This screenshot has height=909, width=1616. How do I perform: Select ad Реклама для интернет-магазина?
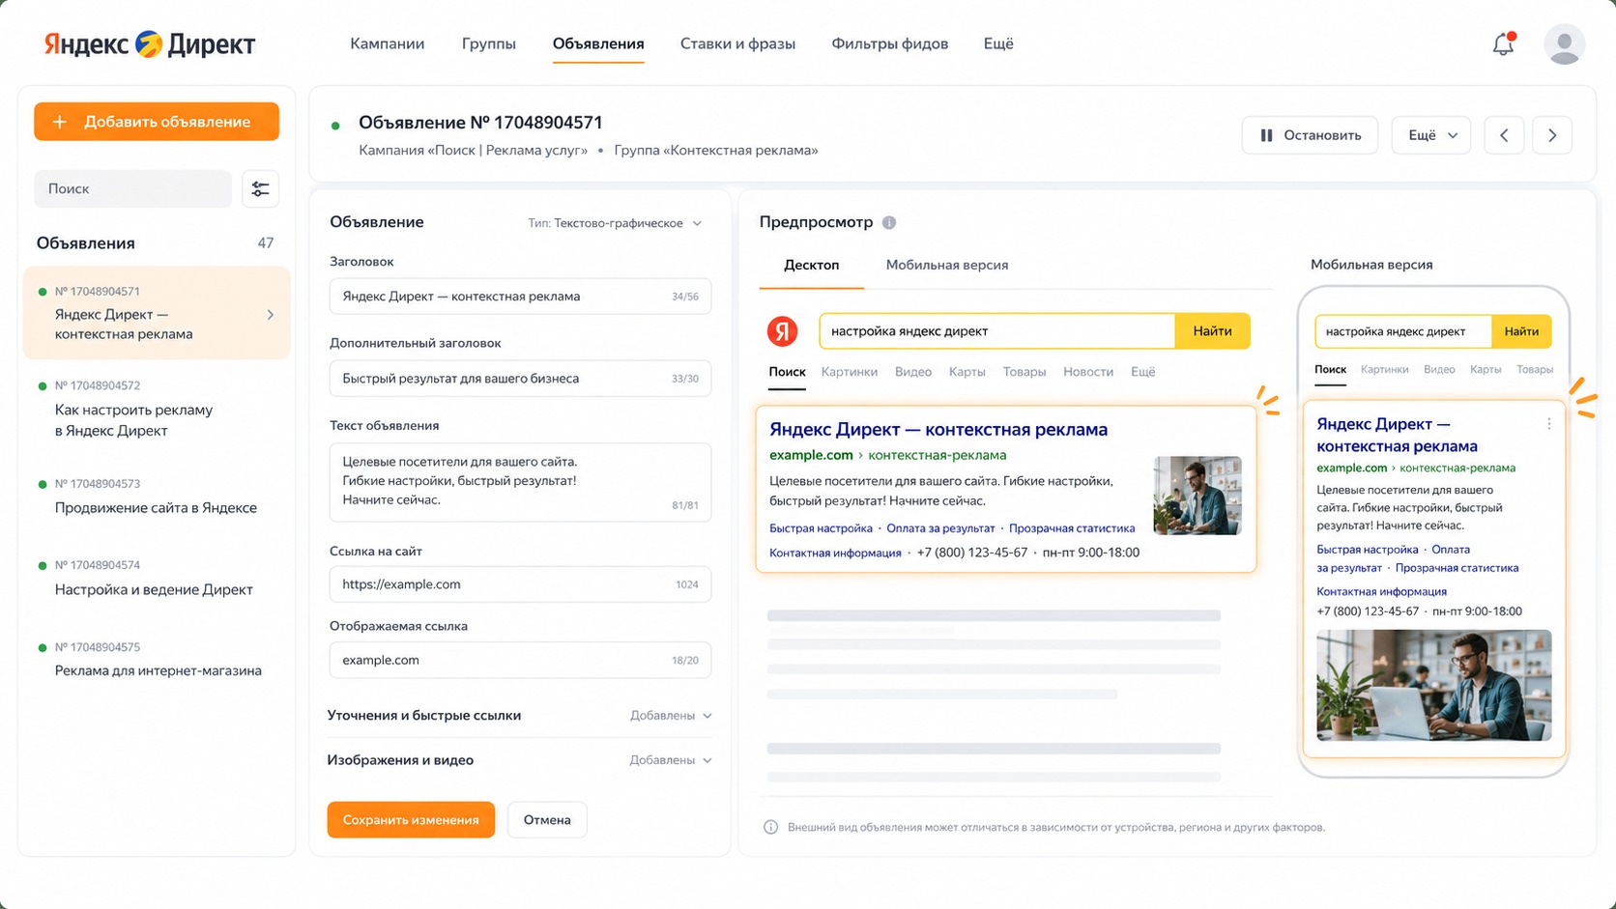[x=157, y=660]
